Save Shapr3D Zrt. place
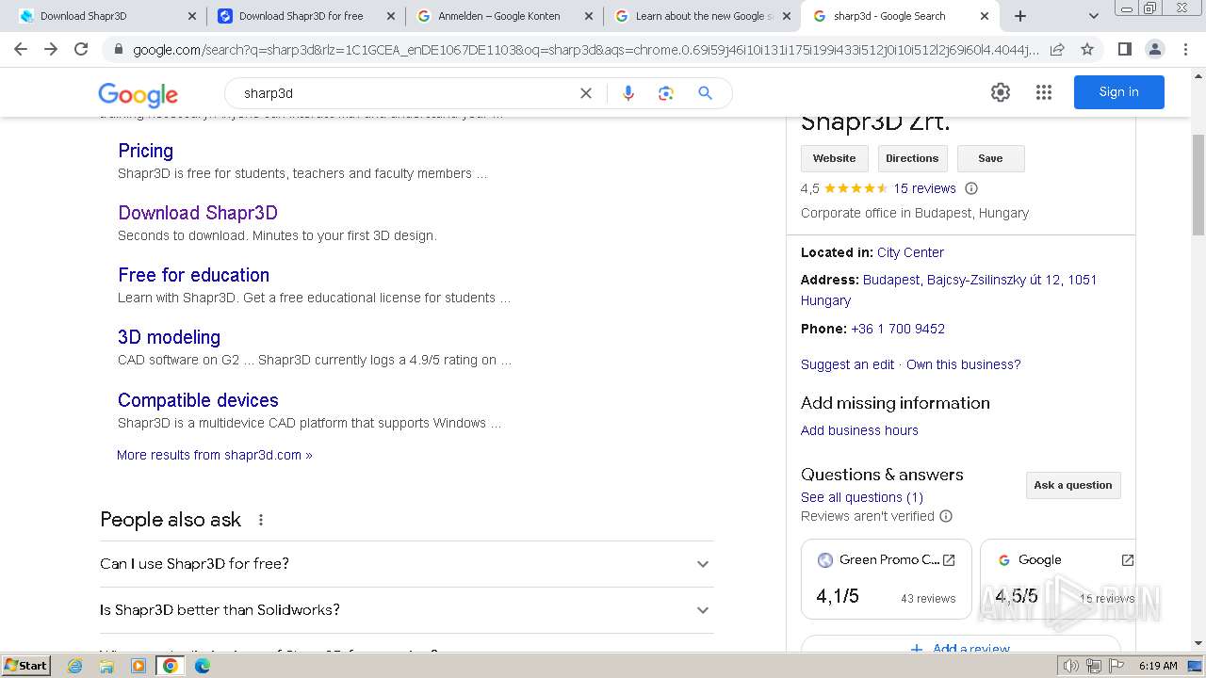Screen dimensions: 1206x678 click(x=990, y=158)
